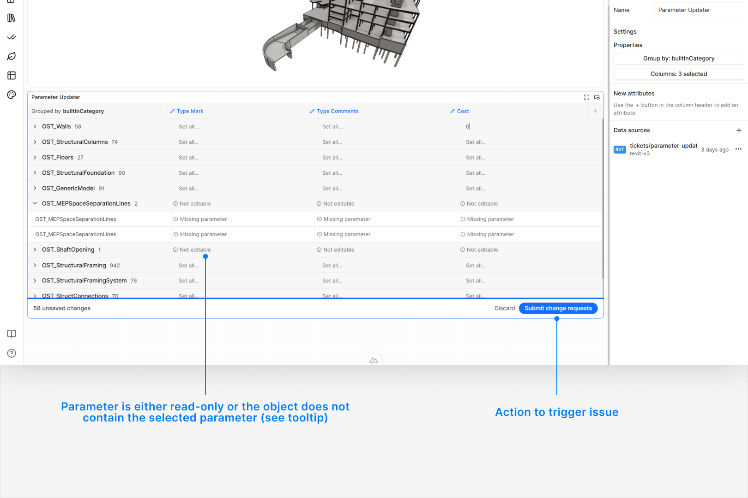
Task: Set all Type Comments for OST_Walls
Action: click(x=332, y=127)
